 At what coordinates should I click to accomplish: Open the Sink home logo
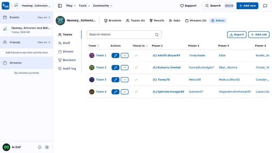pos(5,6)
